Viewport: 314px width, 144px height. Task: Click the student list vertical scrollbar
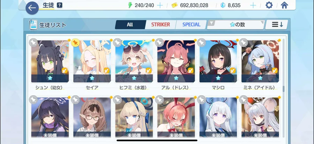pos(284,89)
